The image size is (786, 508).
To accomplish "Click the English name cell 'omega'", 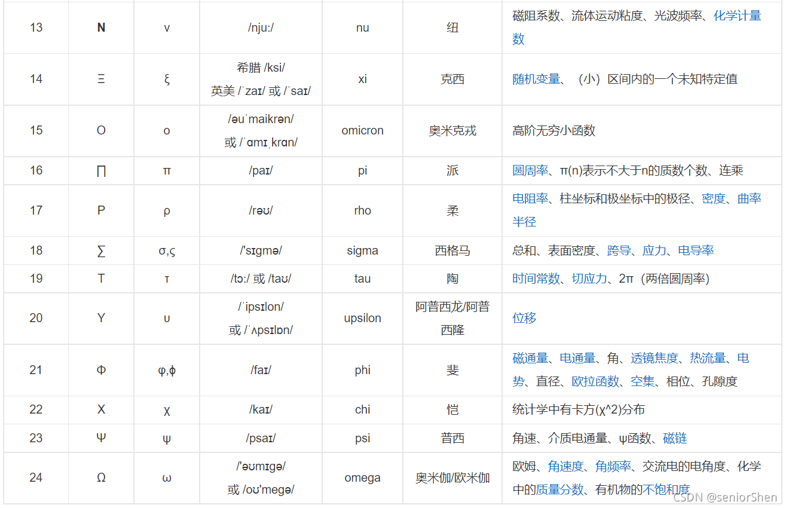I will tap(362, 478).
